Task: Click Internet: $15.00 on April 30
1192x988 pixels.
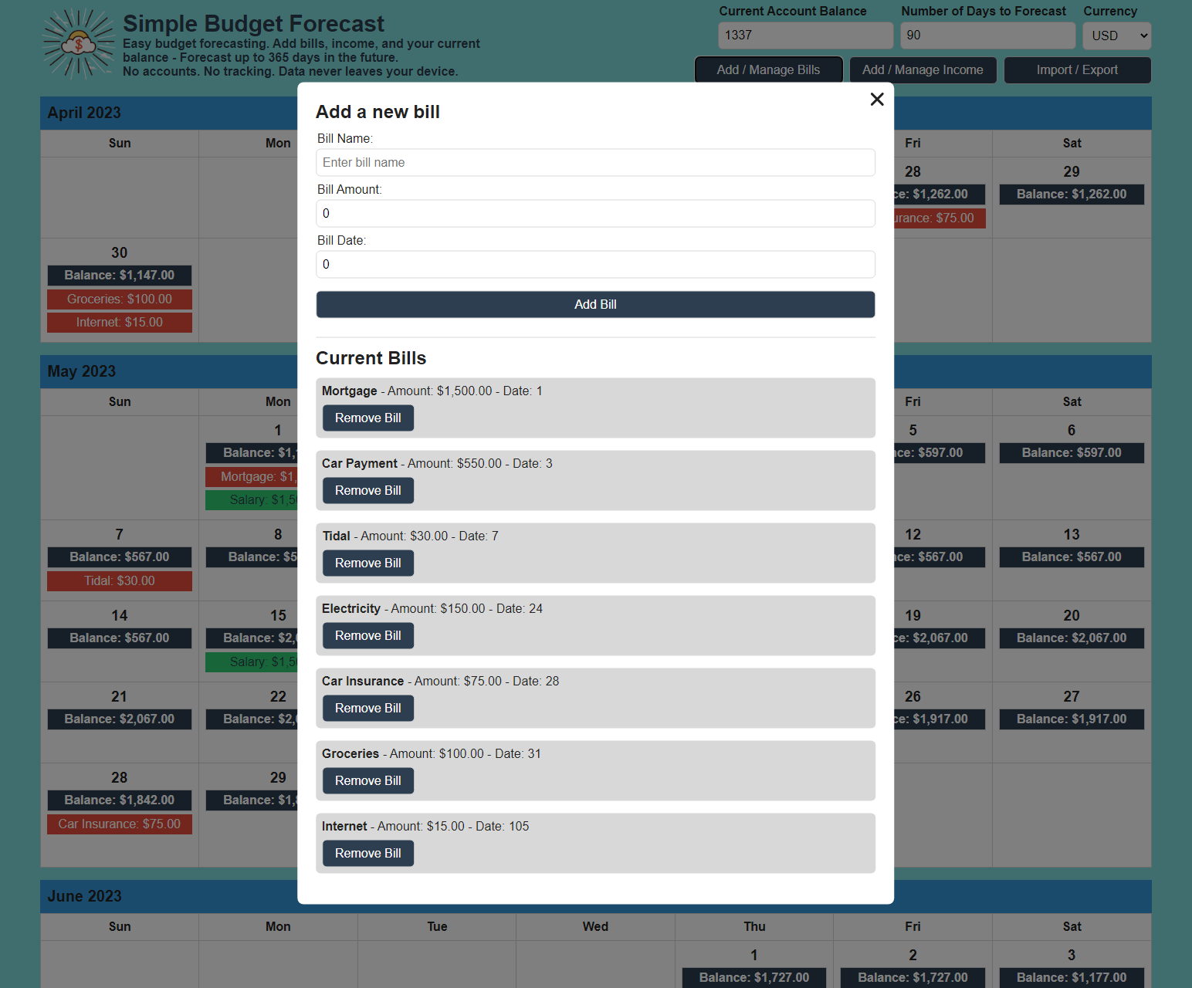Action: coord(120,322)
